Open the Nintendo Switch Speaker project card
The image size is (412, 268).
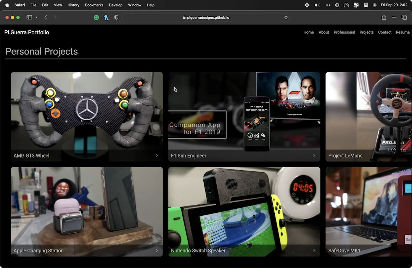pos(244,212)
